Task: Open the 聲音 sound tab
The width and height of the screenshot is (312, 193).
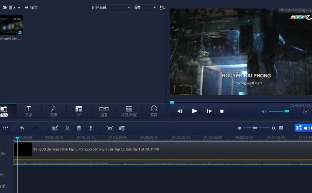Action: click(154, 111)
